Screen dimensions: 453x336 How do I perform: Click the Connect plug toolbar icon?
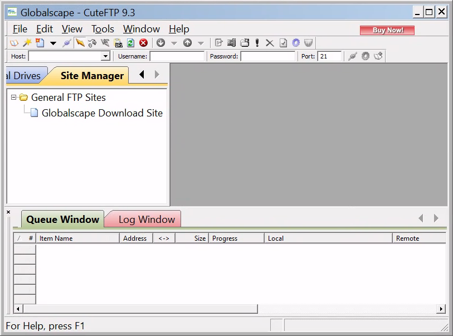pyautogui.click(x=66, y=43)
